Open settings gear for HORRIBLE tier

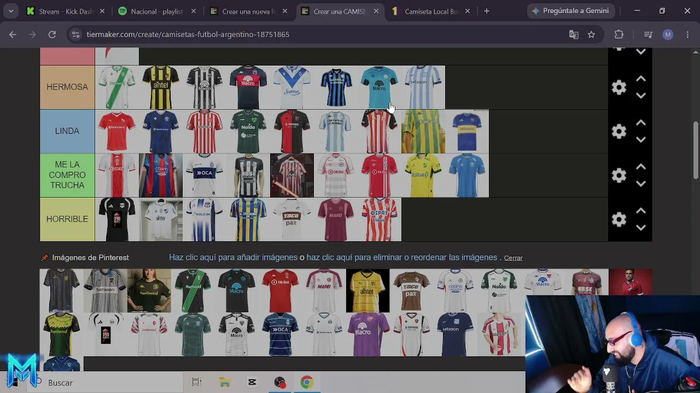[x=619, y=219]
